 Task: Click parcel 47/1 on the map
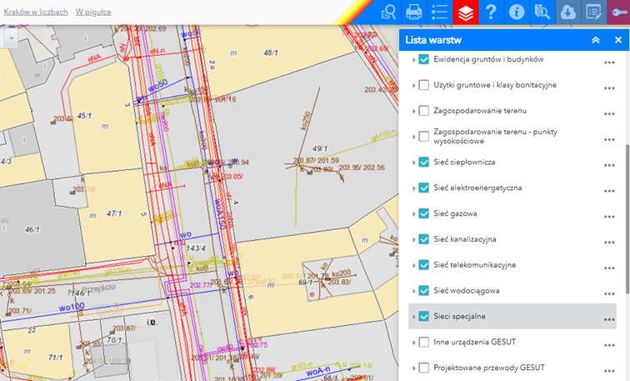tap(114, 213)
